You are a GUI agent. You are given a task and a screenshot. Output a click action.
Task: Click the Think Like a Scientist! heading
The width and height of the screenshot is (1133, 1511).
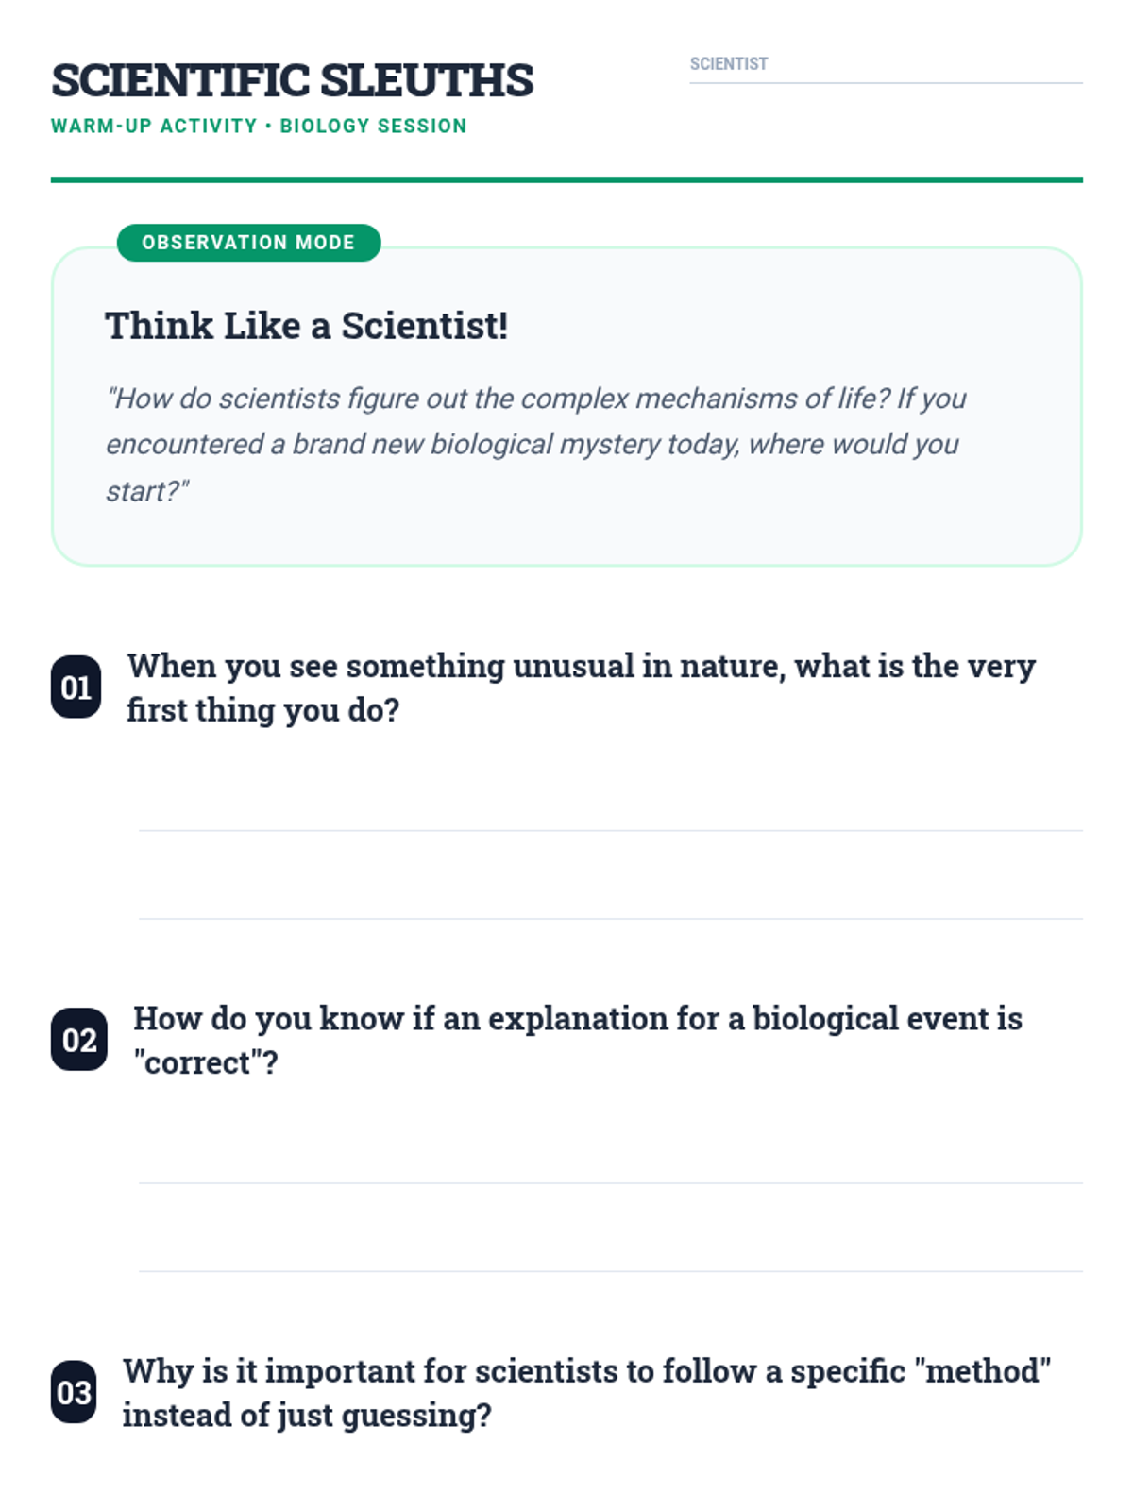306,326
